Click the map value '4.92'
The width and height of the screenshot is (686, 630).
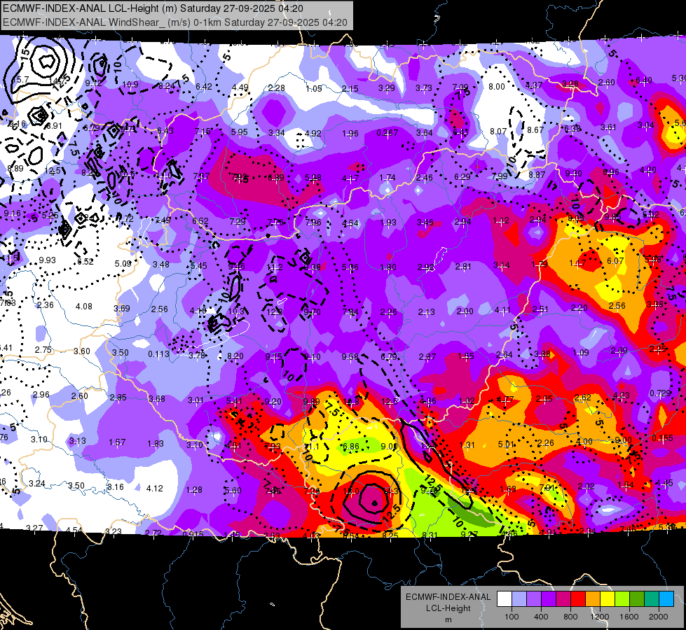[313, 133]
